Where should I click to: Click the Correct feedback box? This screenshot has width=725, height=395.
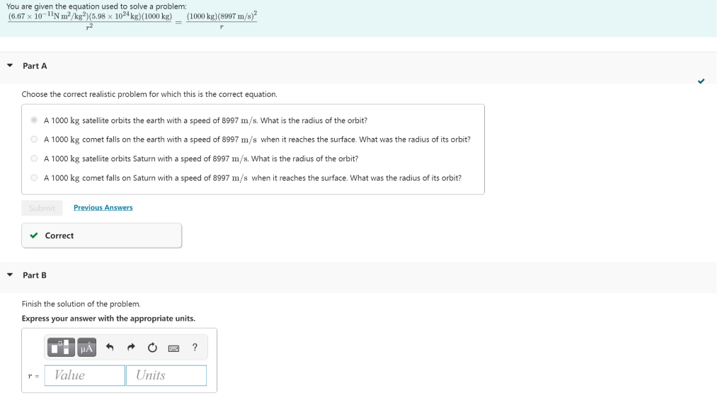[102, 236]
